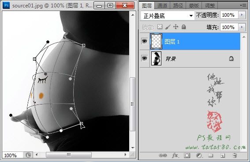Screen dimensions: 250x162
Task: Click the 填充 100% value field
Action: pyautogui.click(x=229, y=27)
